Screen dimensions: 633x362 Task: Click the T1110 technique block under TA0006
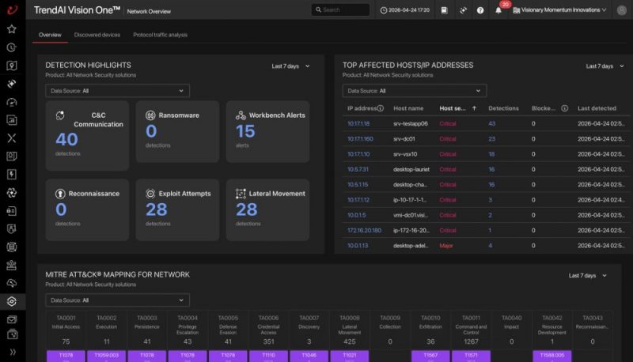point(268,356)
